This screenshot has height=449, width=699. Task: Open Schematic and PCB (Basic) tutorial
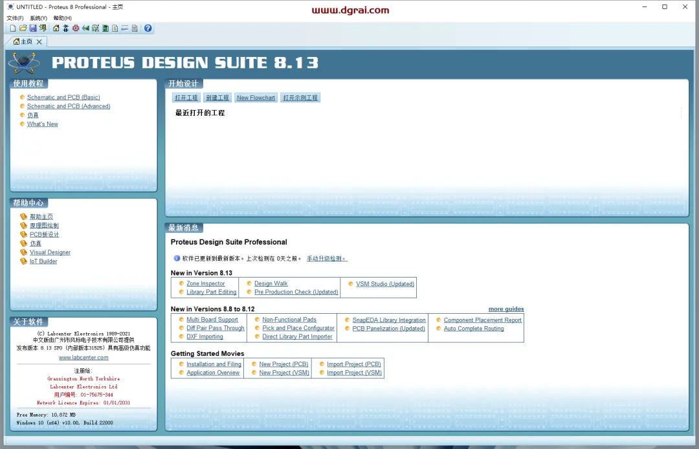(63, 97)
